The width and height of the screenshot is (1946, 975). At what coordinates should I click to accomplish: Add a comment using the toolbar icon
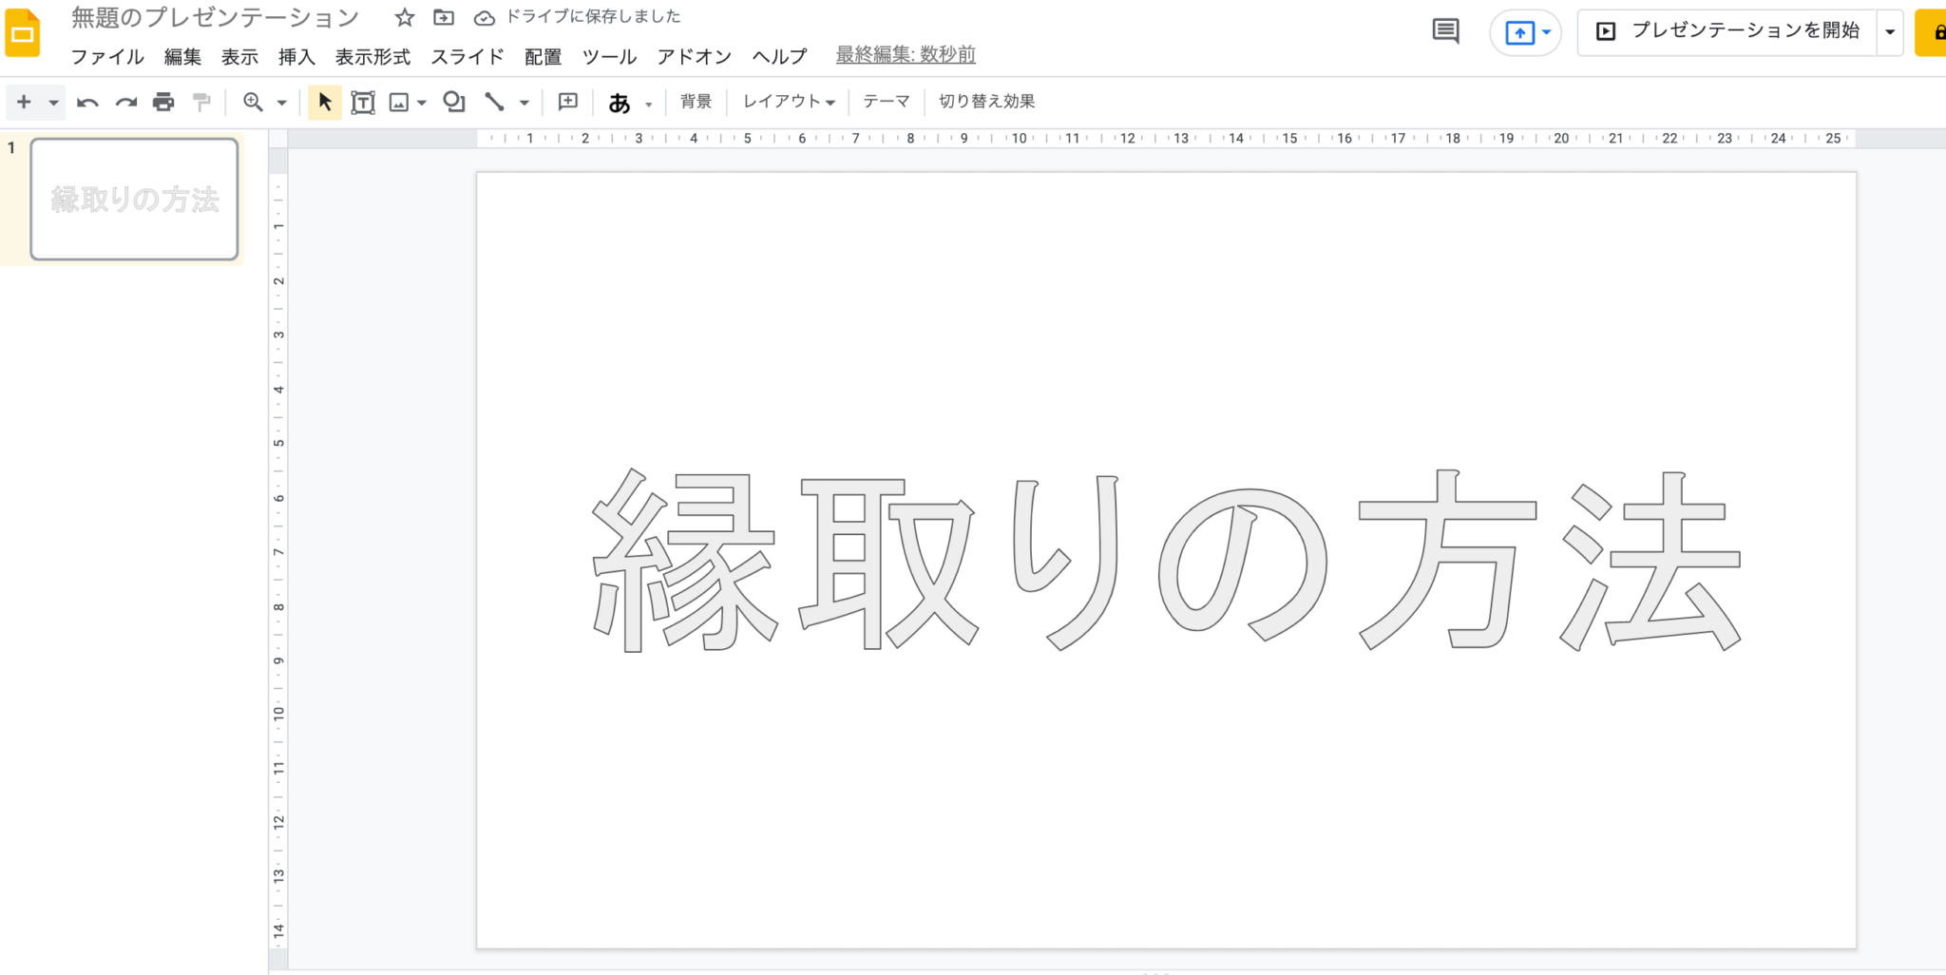568,103
